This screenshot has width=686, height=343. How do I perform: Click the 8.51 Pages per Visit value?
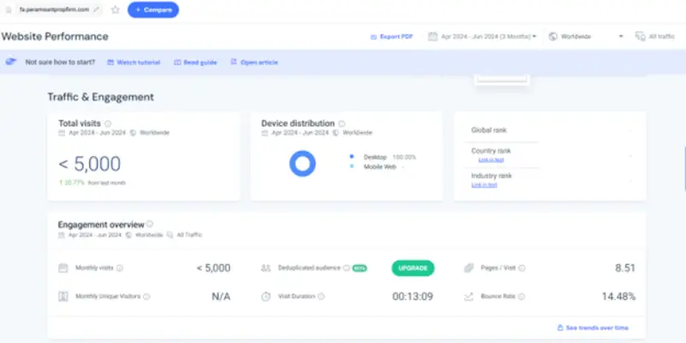click(x=625, y=268)
